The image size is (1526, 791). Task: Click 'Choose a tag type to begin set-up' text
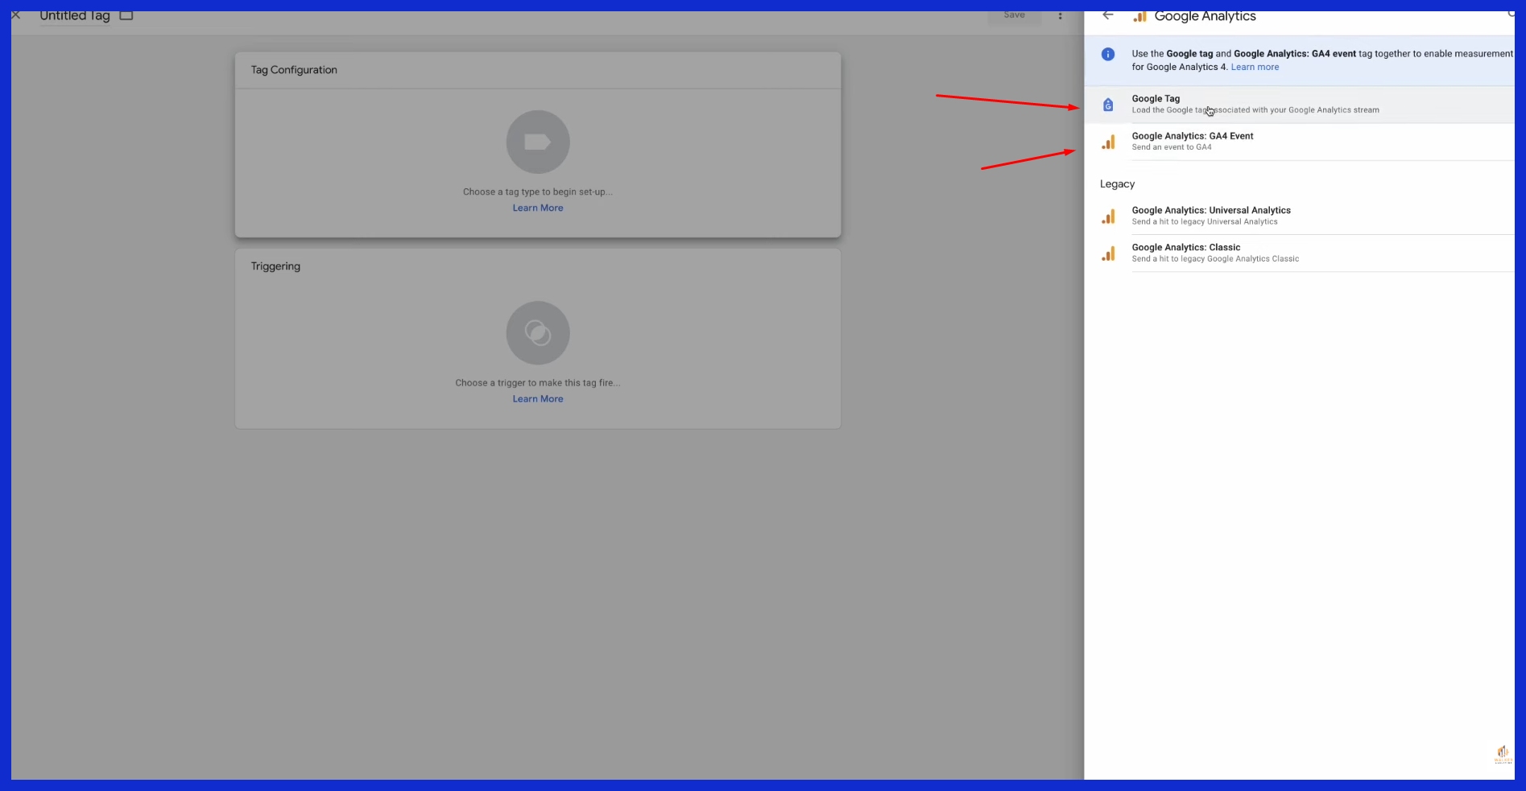(538, 192)
